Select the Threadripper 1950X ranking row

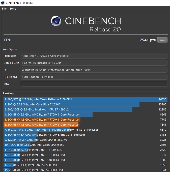pyautogui.click(x=86, y=130)
